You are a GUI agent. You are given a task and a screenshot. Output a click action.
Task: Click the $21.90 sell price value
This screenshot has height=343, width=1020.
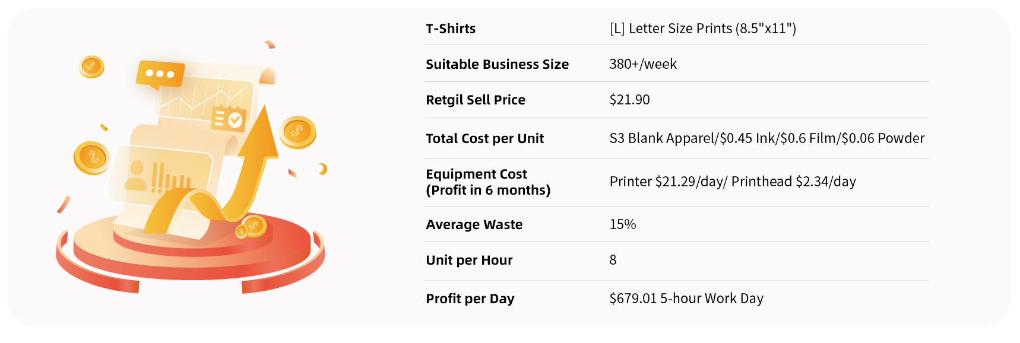[x=629, y=100]
